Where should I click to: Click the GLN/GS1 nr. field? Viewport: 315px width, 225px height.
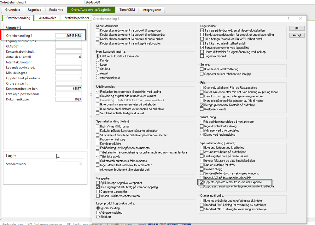[68, 46]
